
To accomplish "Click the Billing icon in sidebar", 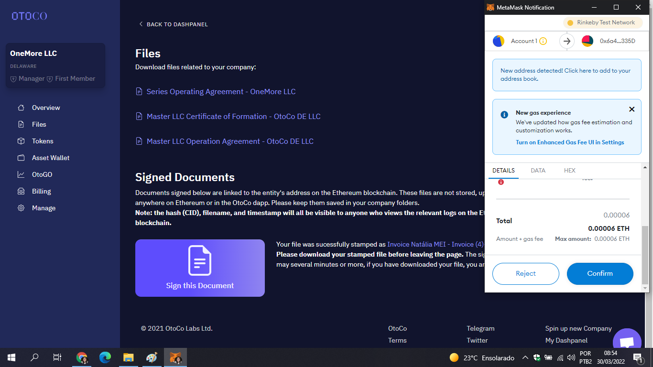I will tap(21, 191).
